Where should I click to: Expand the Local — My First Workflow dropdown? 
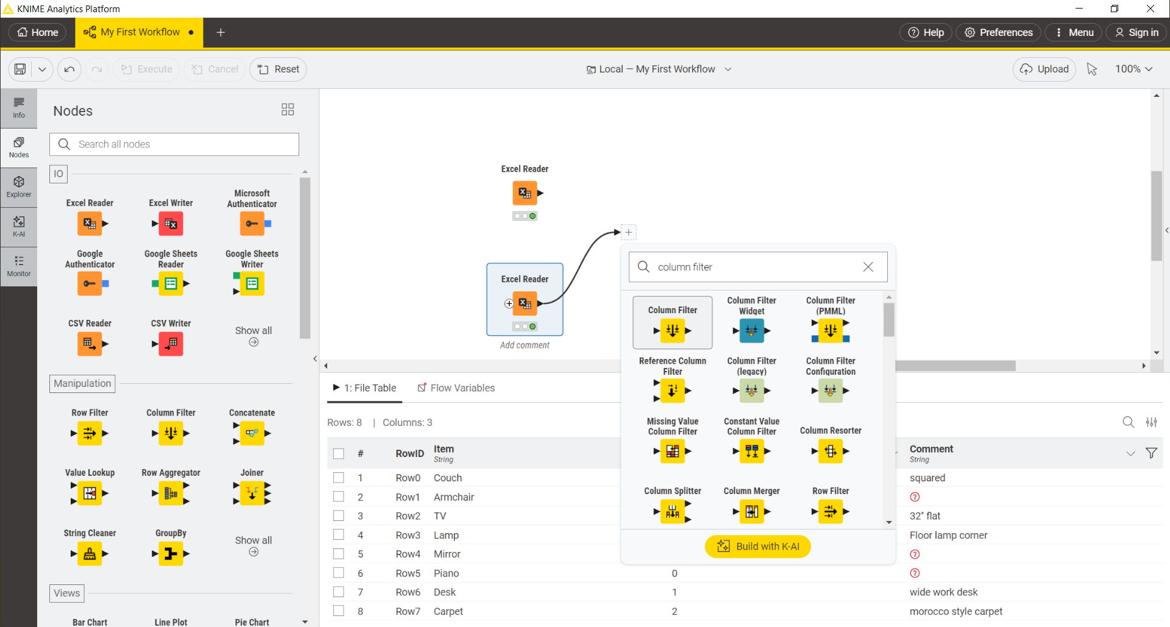point(728,69)
